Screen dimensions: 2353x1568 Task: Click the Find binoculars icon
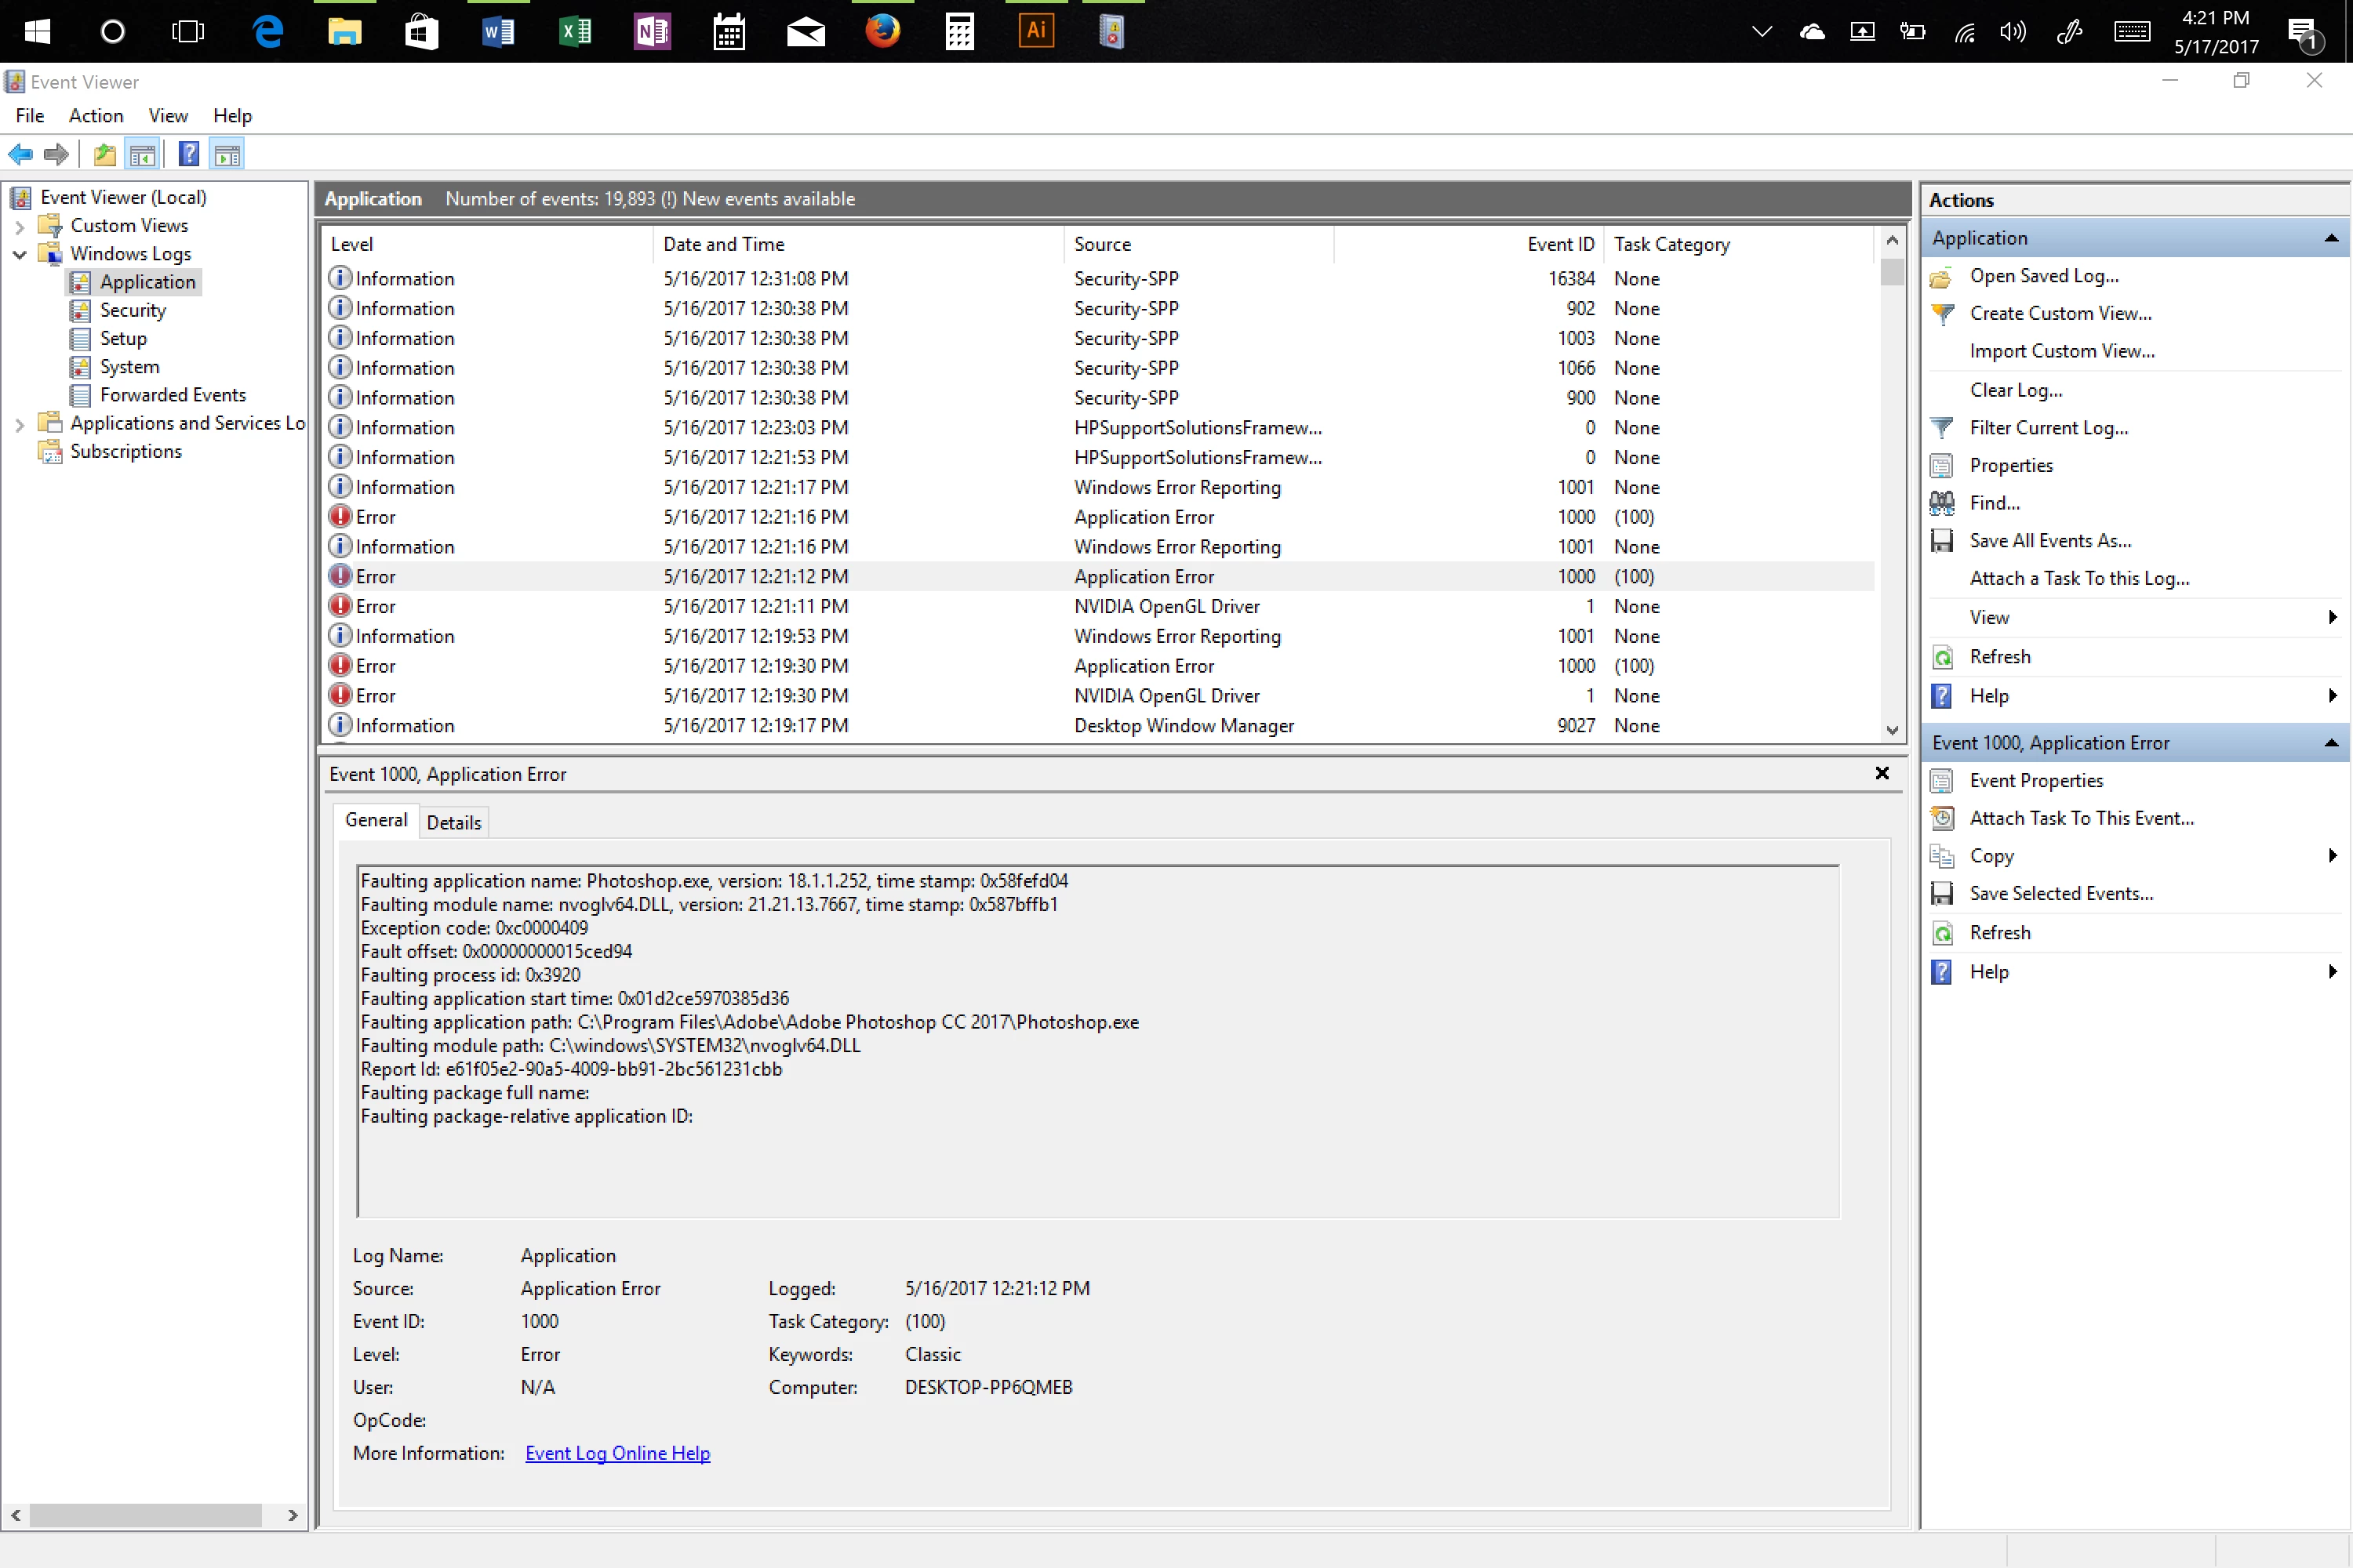(x=1942, y=503)
